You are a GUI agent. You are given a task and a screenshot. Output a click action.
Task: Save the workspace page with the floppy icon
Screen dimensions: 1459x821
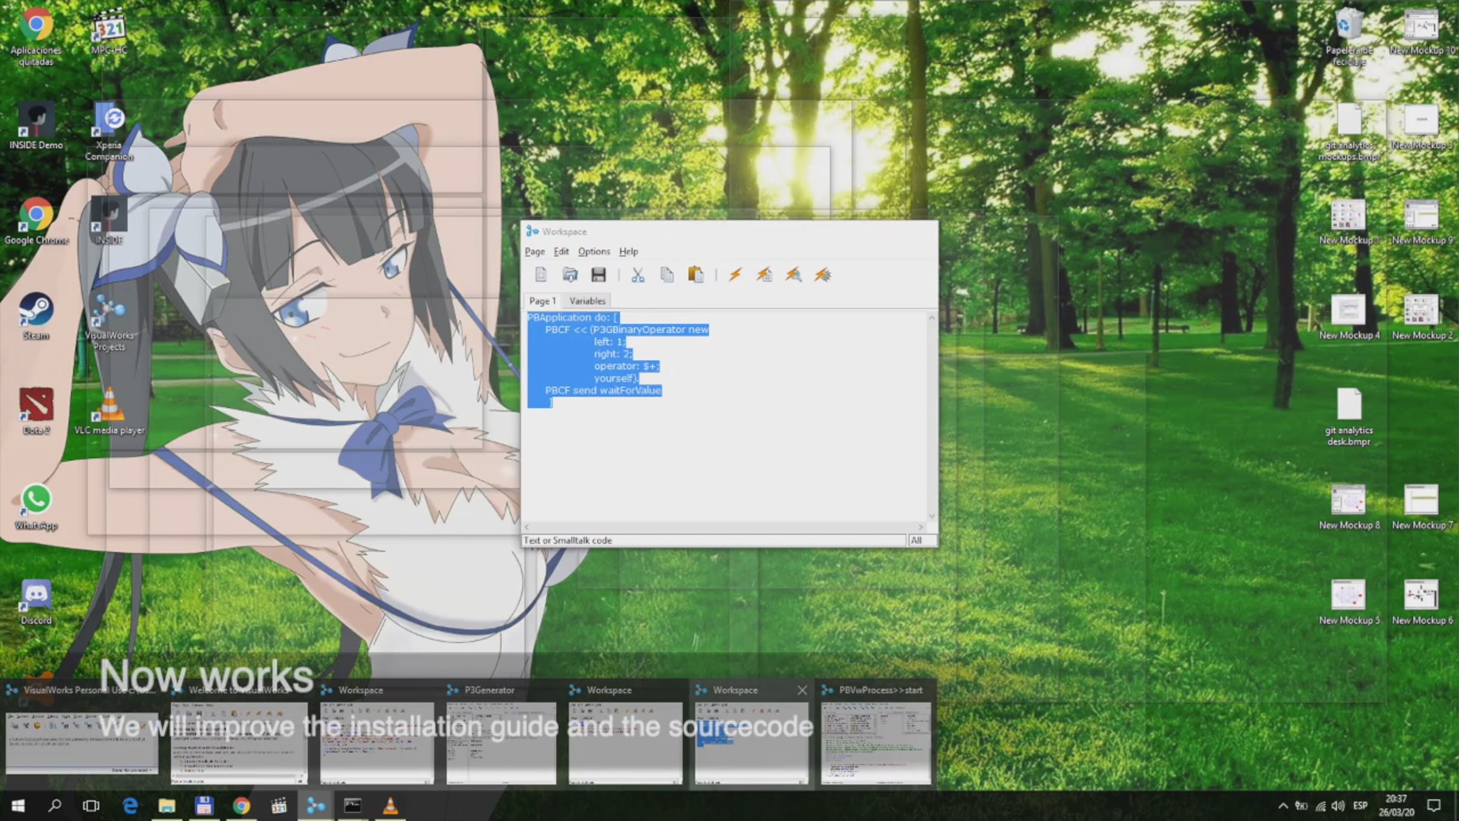598,275
